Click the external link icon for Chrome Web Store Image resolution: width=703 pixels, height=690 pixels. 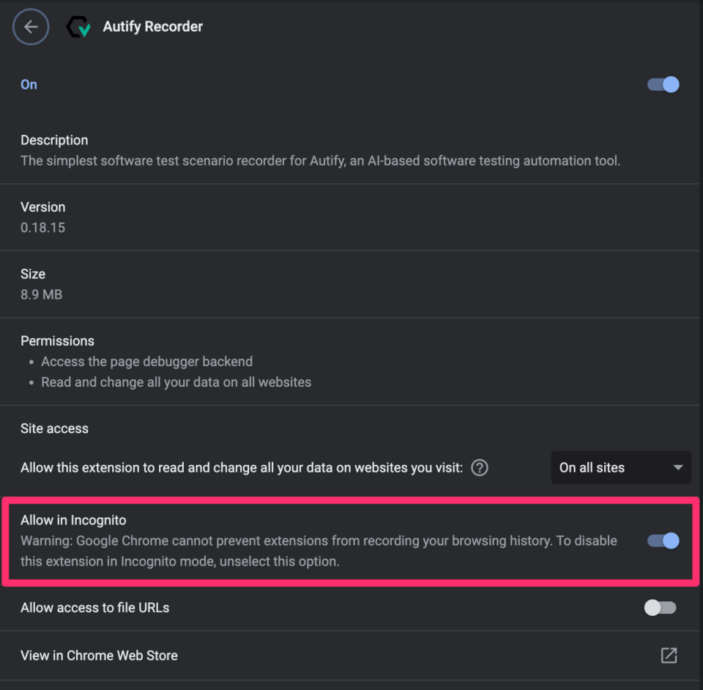(669, 656)
